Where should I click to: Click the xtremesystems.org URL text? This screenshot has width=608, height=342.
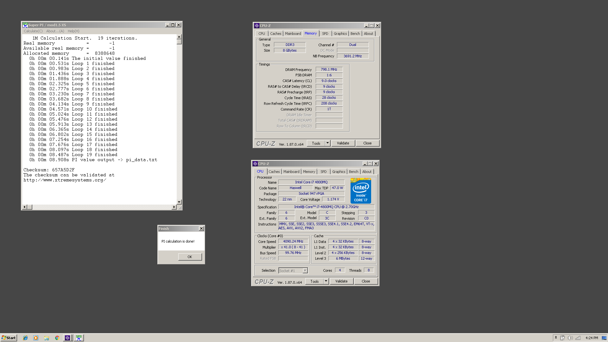click(65, 180)
